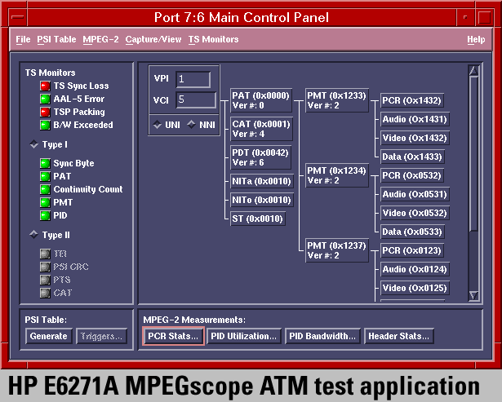Image resolution: width=502 pixels, height=402 pixels.
Task: Click the PCR Stats... button
Action: point(172,336)
